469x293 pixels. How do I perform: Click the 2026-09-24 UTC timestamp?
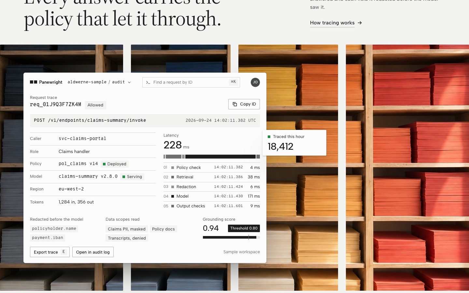[221, 120]
